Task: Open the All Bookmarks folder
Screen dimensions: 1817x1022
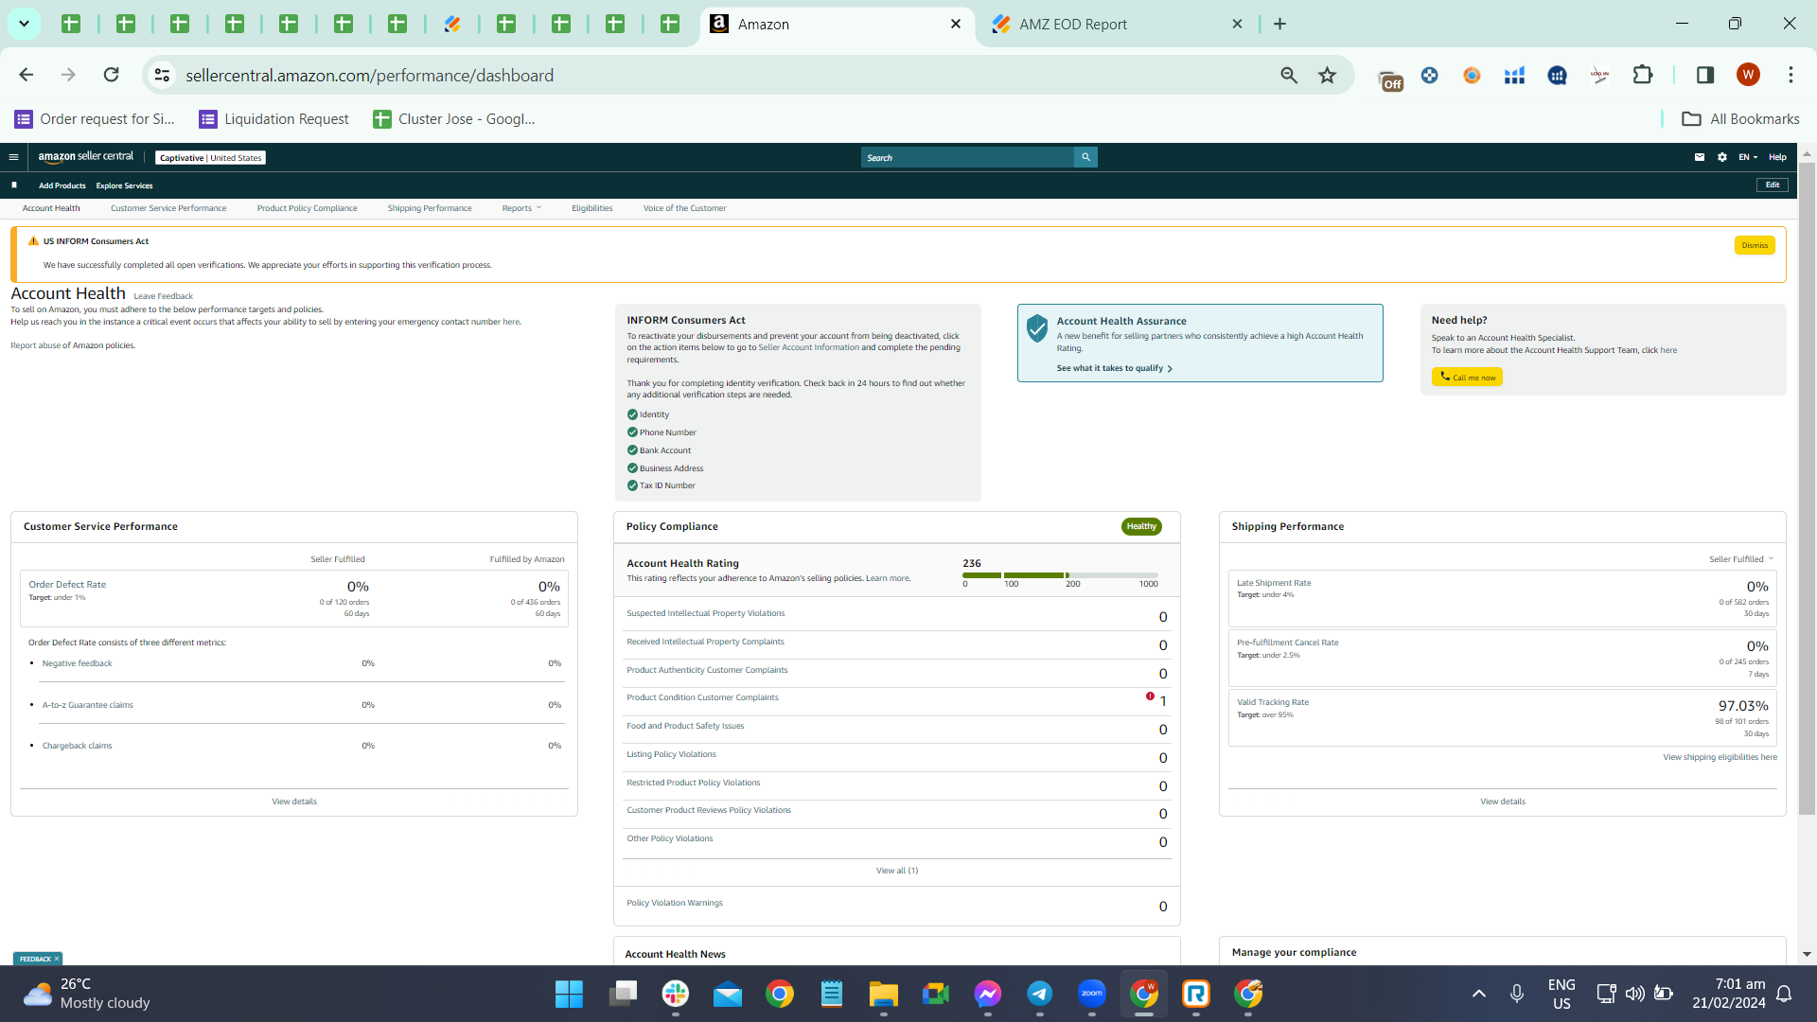Action: [1740, 118]
